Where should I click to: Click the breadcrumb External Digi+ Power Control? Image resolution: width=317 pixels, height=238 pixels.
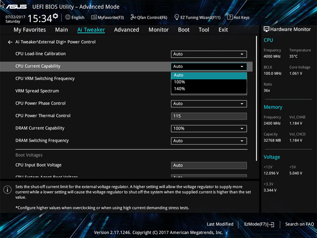67,42
